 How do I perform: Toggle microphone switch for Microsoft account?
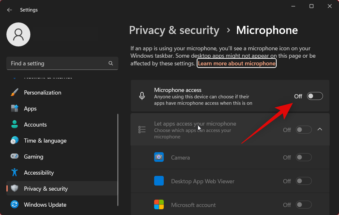pyautogui.click(x=304, y=205)
